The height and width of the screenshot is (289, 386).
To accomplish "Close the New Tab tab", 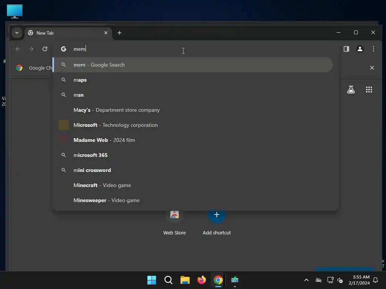I will click(x=106, y=33).
